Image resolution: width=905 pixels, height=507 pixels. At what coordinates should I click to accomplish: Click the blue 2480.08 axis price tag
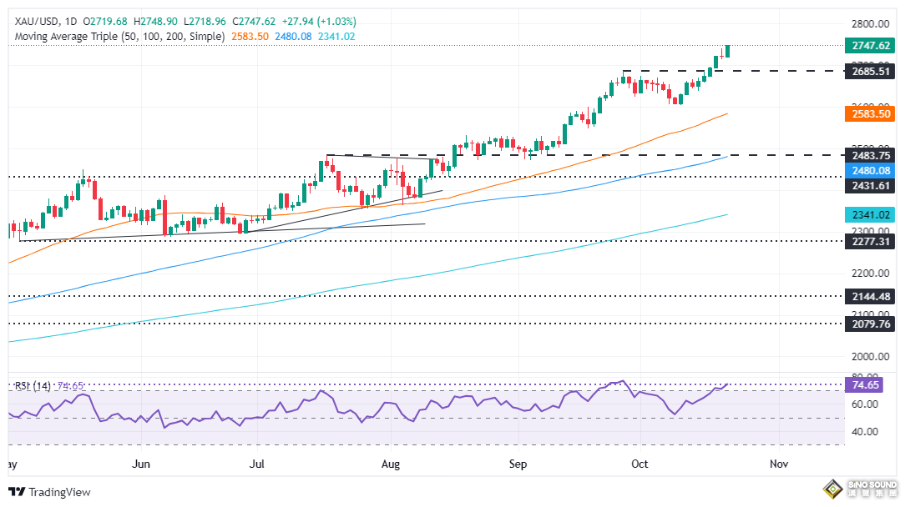(870, 169)
